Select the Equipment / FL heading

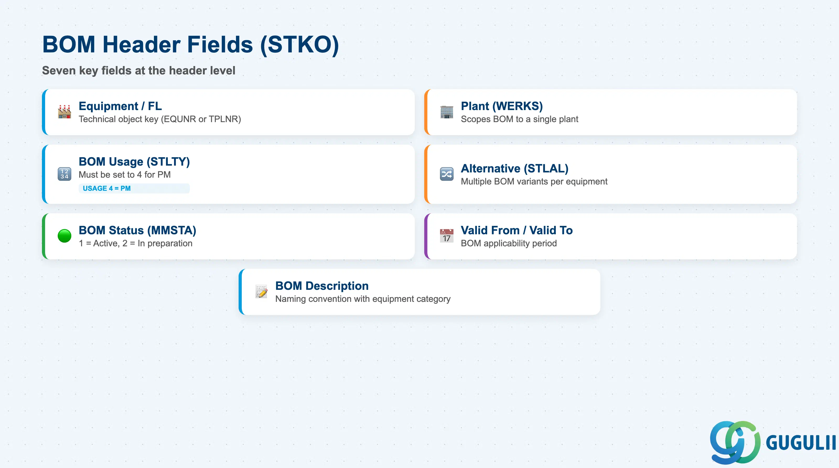tap(120, 106)
